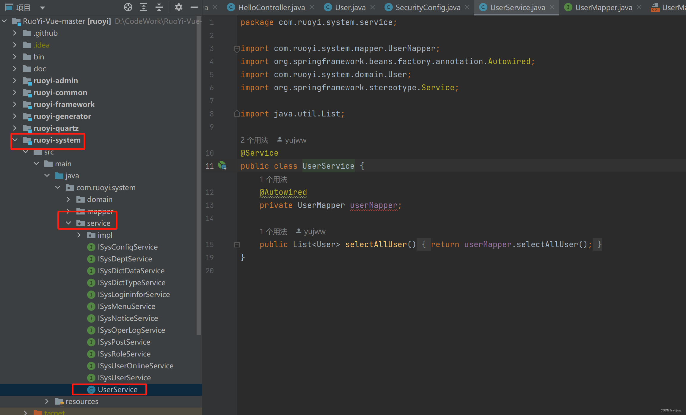
Task: Switch to the UserMapper.java tab
Action: [603, 7]
